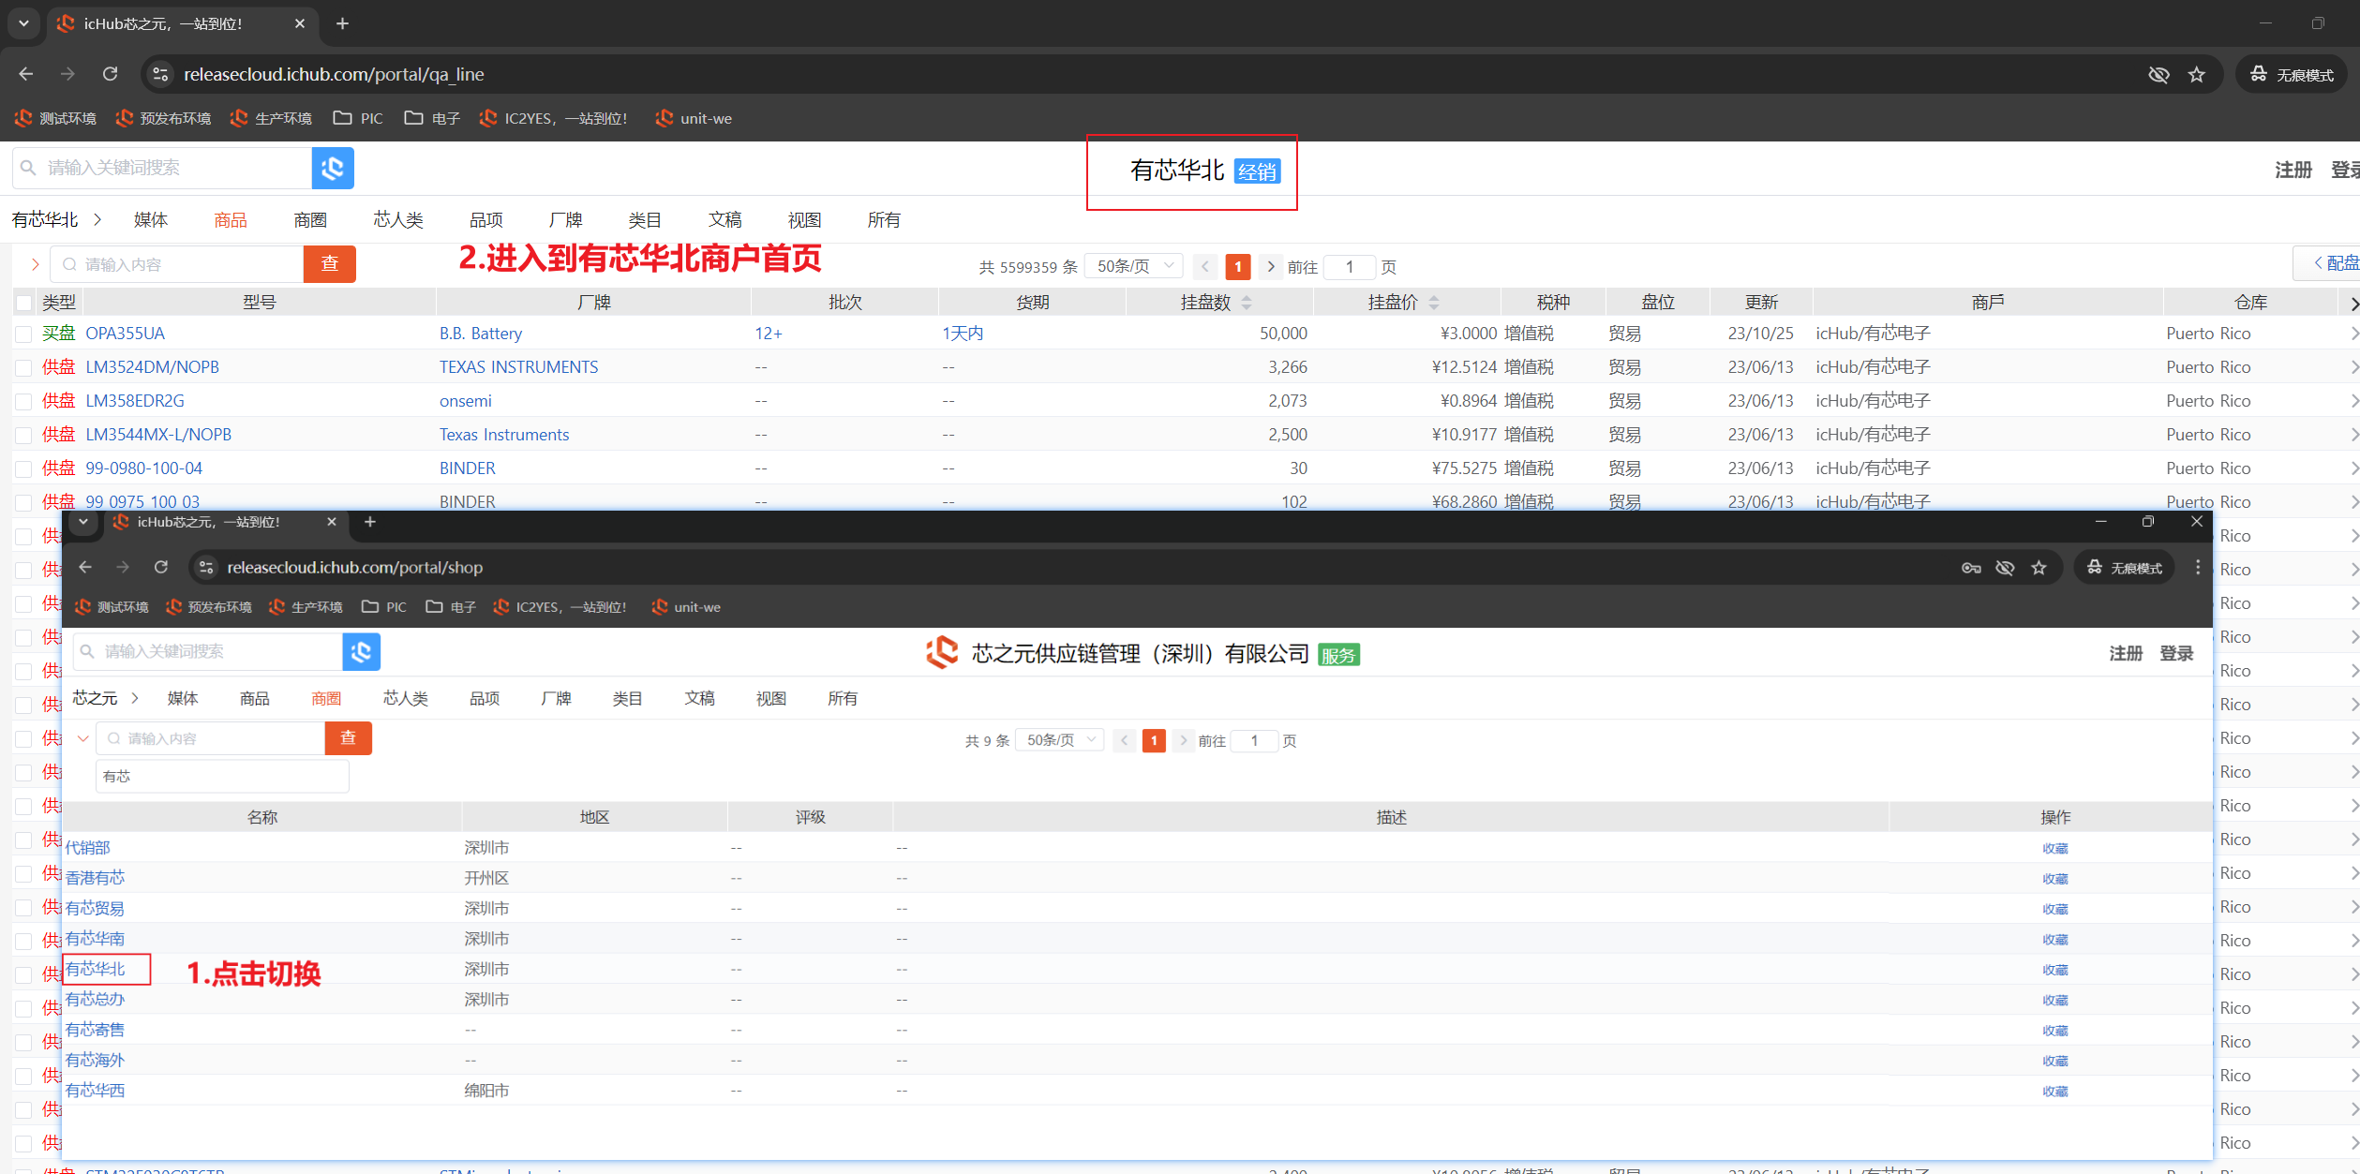Screen dimensions: 2360x1174
Task: Open PIC bookmark folder in background window
Action: pos(359,118)
